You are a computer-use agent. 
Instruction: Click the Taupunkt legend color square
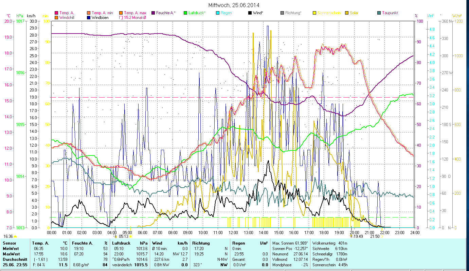pos(379,13)
